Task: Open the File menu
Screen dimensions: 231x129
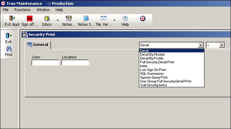Action: click(x=6, y=10)
